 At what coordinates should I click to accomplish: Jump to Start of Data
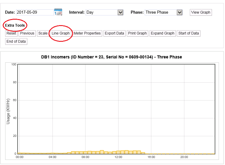pyautogui.click(x=189, y=33)
